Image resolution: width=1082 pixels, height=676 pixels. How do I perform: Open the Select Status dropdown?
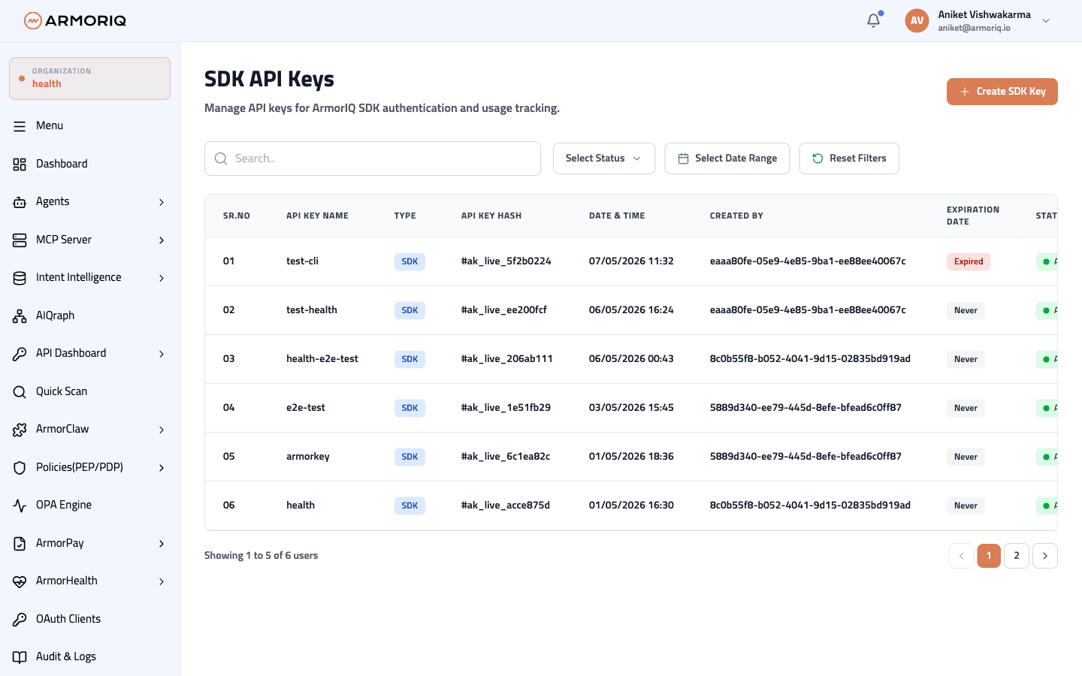[x=604, y=158]
